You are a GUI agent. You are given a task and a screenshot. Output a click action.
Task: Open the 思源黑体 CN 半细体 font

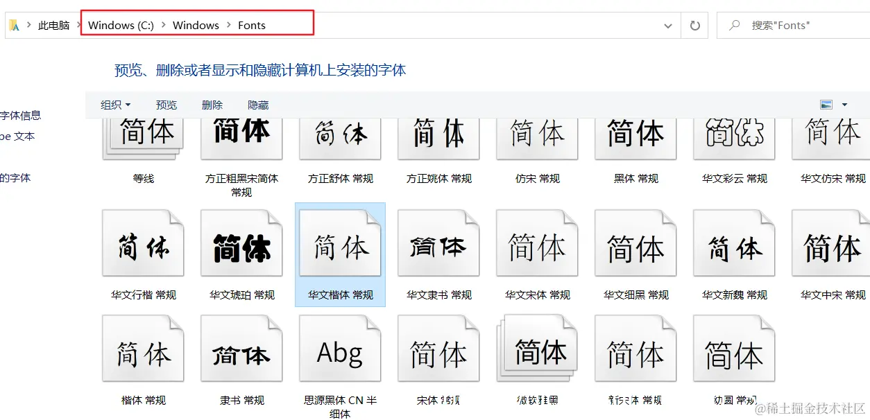340,348
